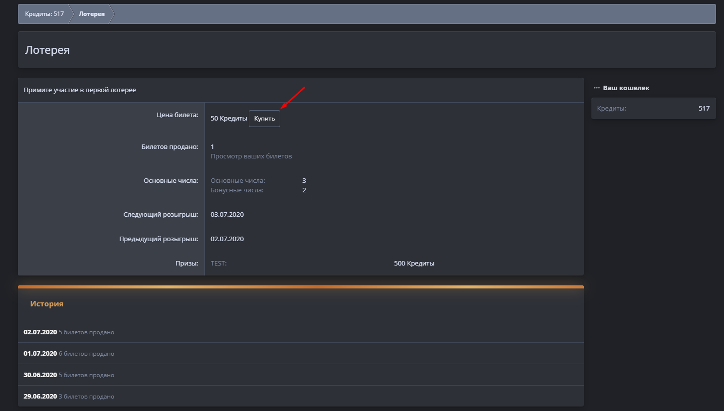The height and width of the screenshot is (411, 724).
Task: Click the TEST prize label
Action: (218, 264)
